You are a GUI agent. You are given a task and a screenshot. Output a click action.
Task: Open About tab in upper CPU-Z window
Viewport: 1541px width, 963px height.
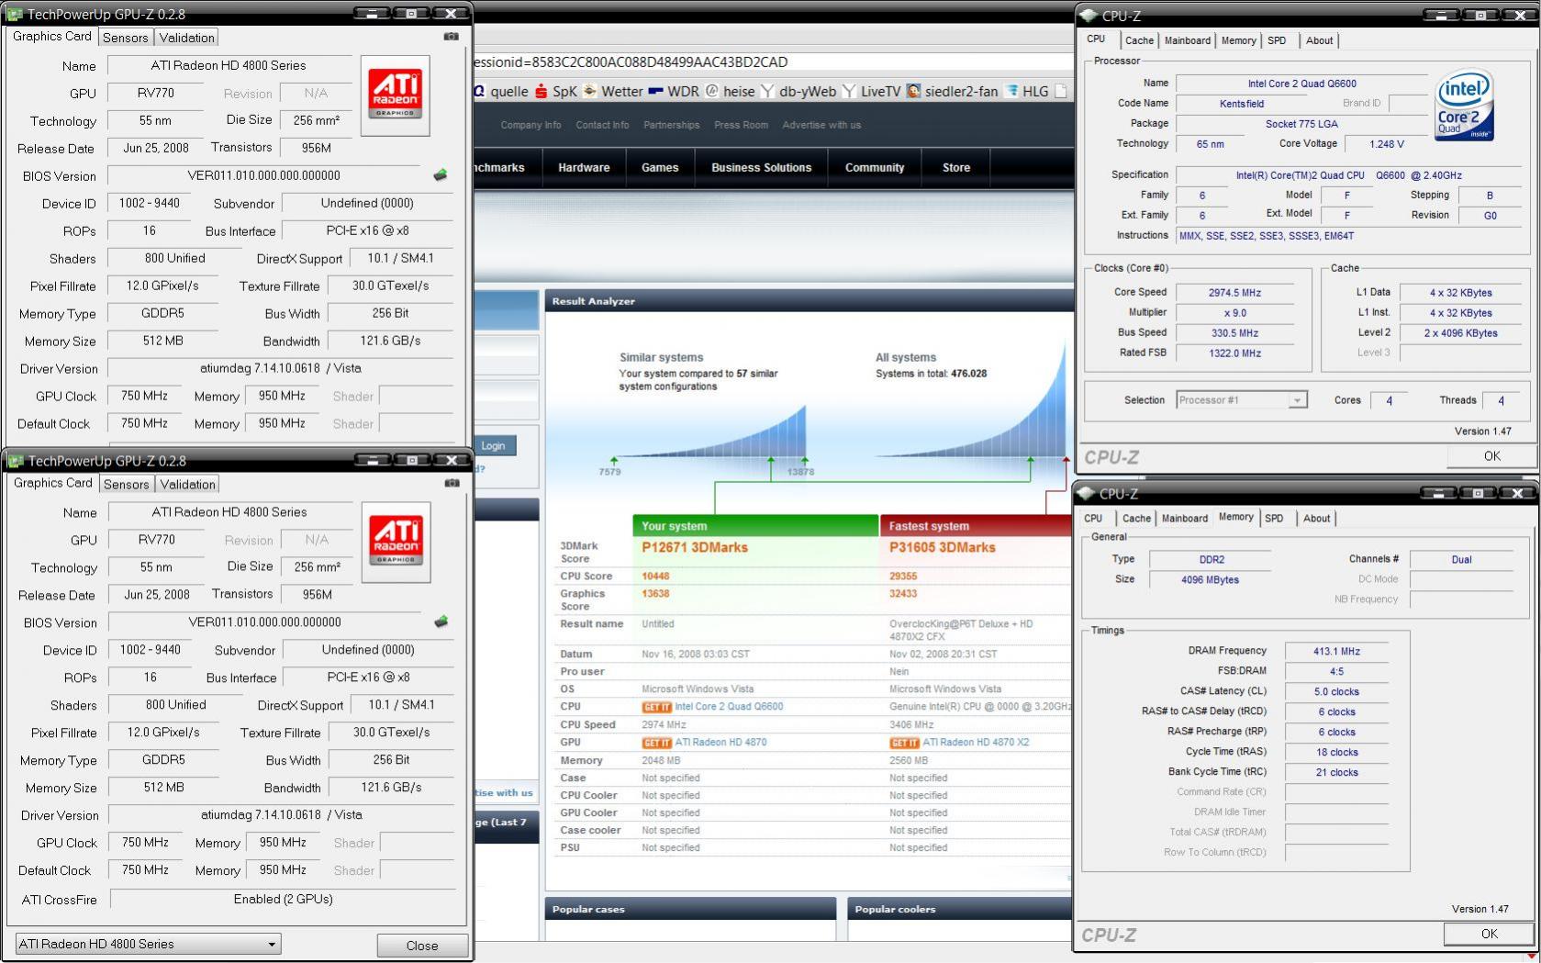1319,40
